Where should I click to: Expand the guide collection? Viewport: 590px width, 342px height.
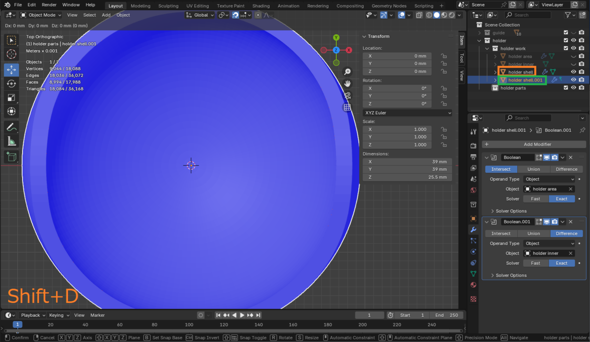(480, 33)
